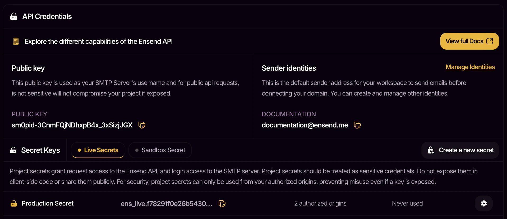Viewport: 507px width, 219px height.
Task: Click the PUBLIC KEY field label
Action: pos(29,114)
